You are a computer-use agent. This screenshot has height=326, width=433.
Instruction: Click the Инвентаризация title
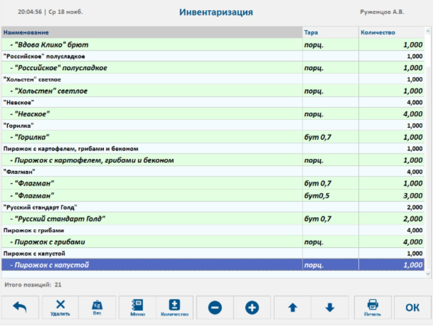216,12
